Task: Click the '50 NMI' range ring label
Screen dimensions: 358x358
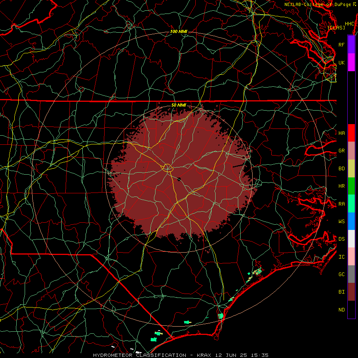Action: pos(179,105)
